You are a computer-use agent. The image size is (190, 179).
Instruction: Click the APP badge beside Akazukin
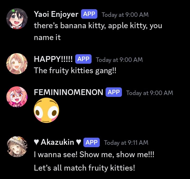(92, 142)
